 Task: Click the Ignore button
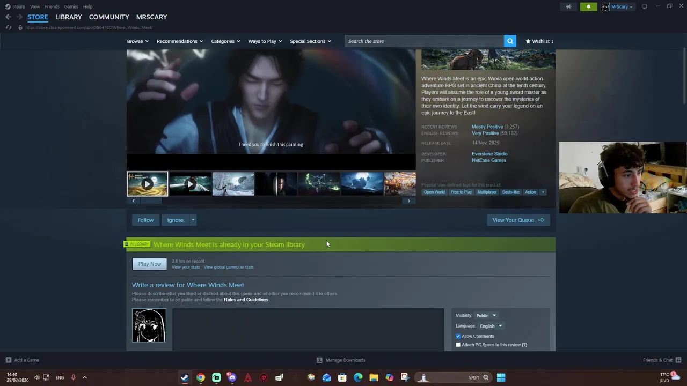175,220
